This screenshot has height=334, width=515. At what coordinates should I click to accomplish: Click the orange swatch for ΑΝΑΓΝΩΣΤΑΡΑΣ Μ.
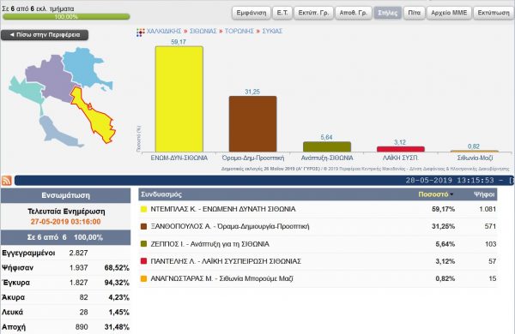tap(143, 278)
